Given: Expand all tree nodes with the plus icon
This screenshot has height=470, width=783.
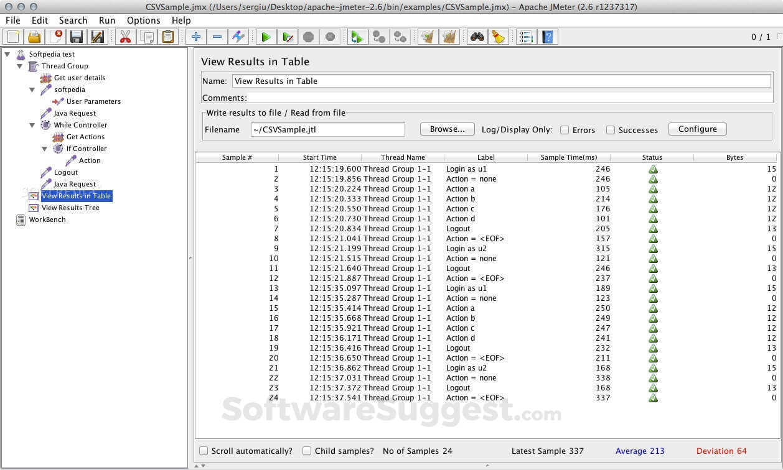Looking at the screenshot, I should (196, 37).
